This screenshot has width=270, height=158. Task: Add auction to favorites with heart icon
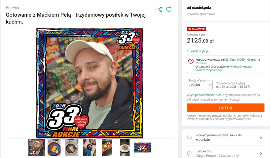169,9
